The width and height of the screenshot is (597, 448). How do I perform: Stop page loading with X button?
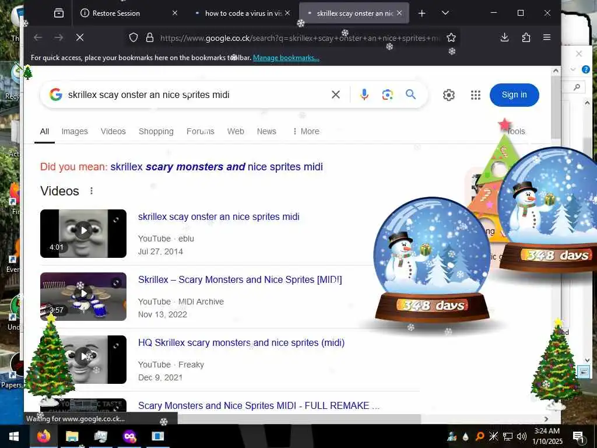(x=79, y=37)
